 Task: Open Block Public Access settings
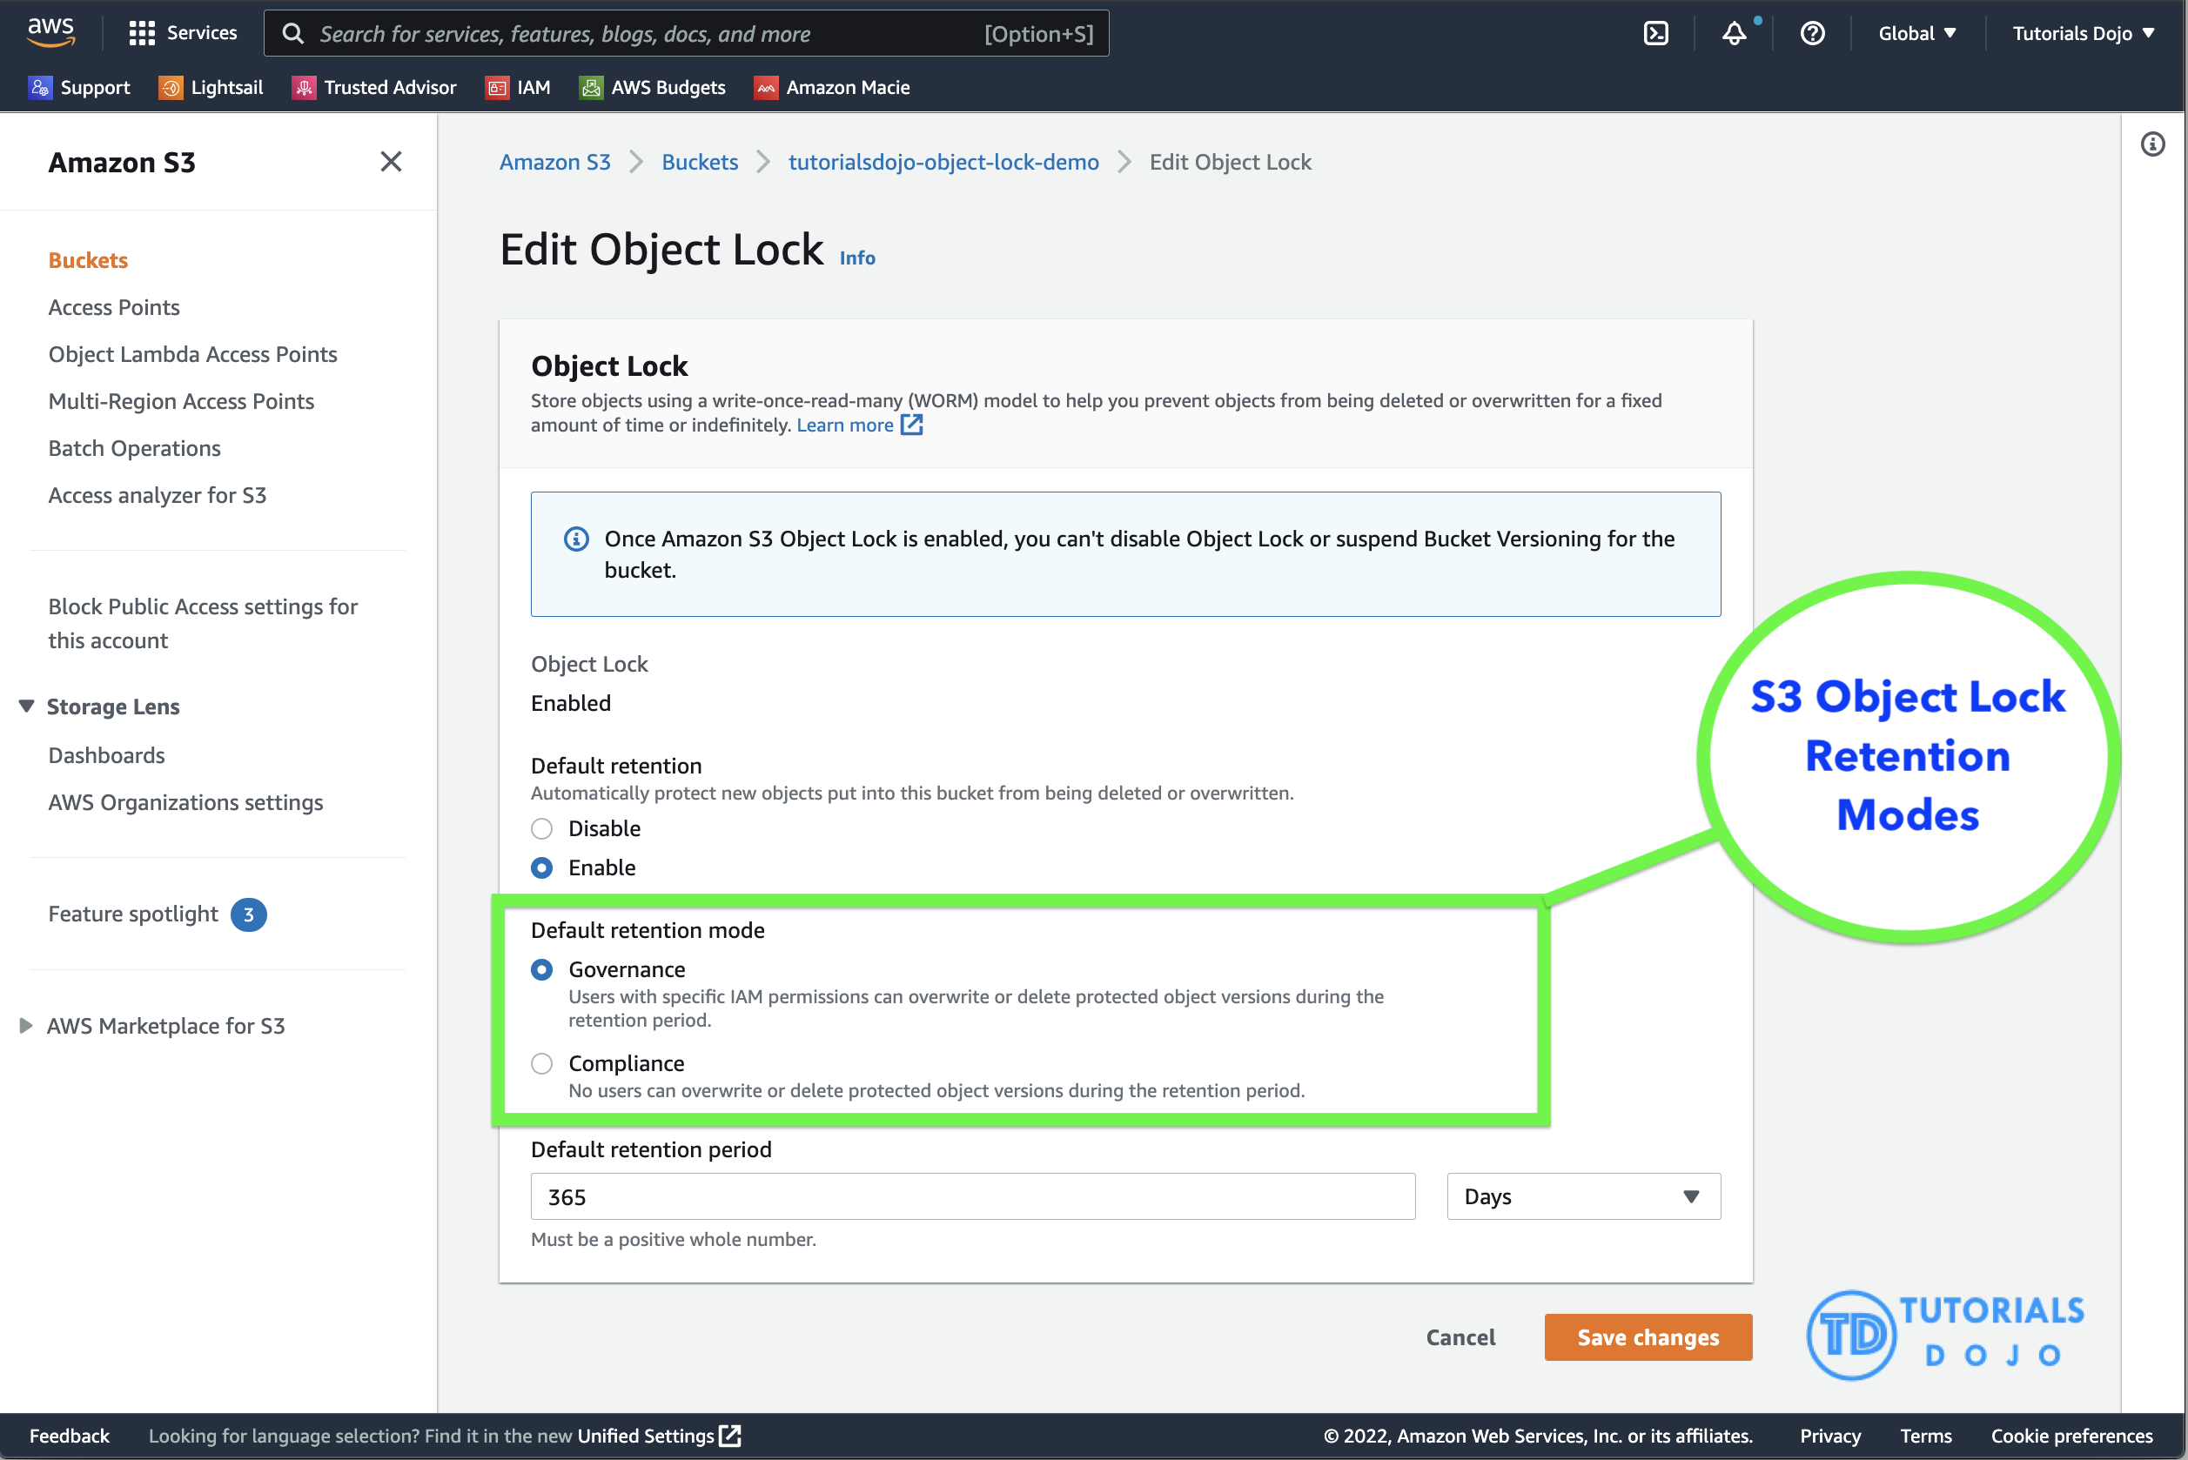click(x=202, y=623)
